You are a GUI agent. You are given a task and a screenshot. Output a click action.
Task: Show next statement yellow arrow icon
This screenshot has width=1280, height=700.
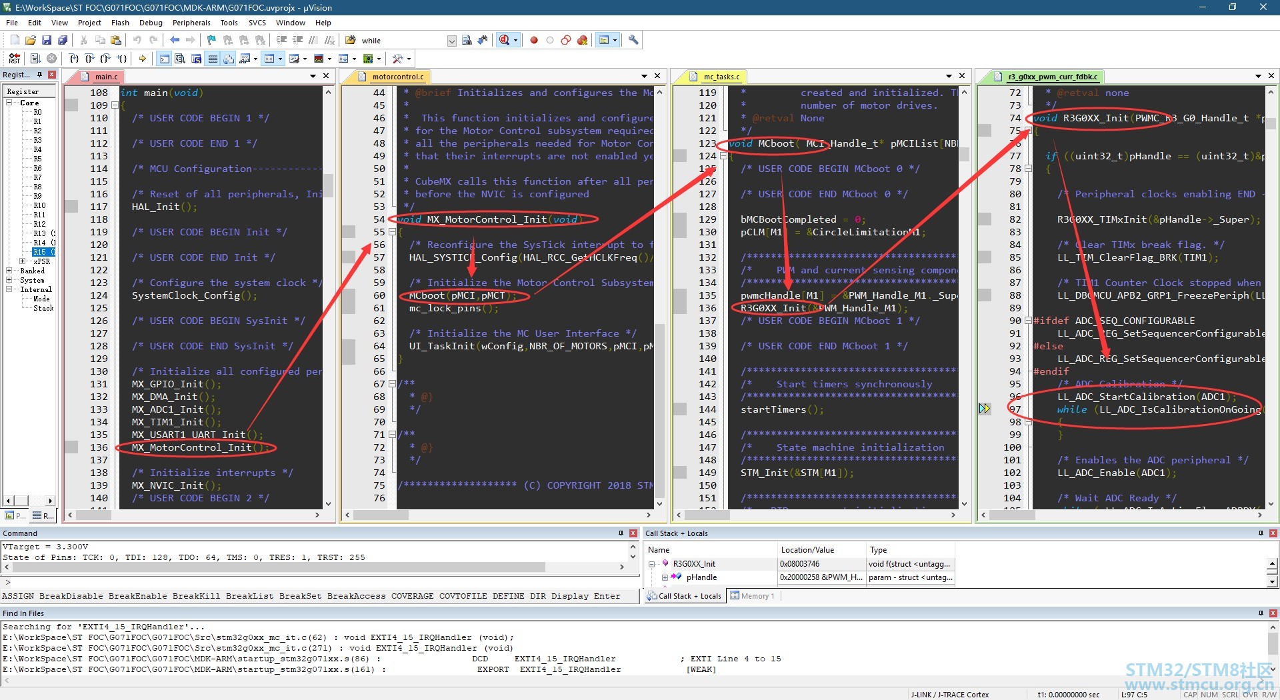pyautogui.click(x=143, y=59)
